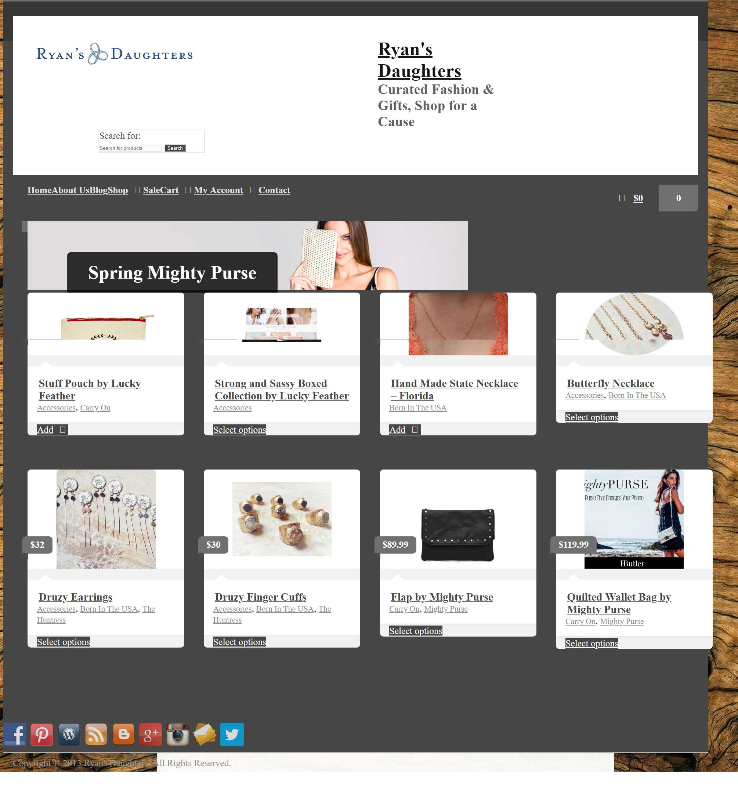Click the $0 cart total link
The image size is (738, 808).
coord(638,198)
